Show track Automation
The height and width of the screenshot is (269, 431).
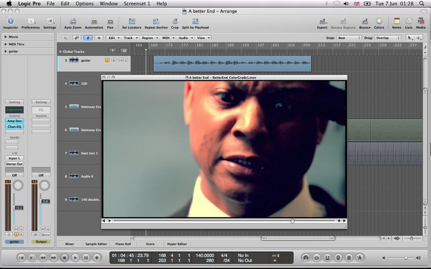pos(94,23)
